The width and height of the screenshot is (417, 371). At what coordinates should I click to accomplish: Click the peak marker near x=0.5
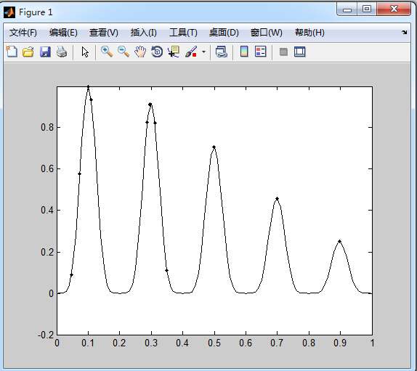pos(214,147)
